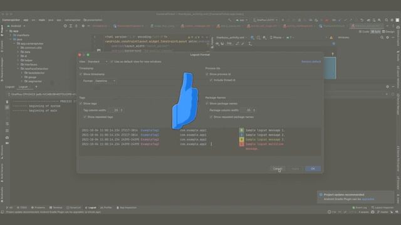
Task: Click the select opened file target icon
Action: (65, 26)
